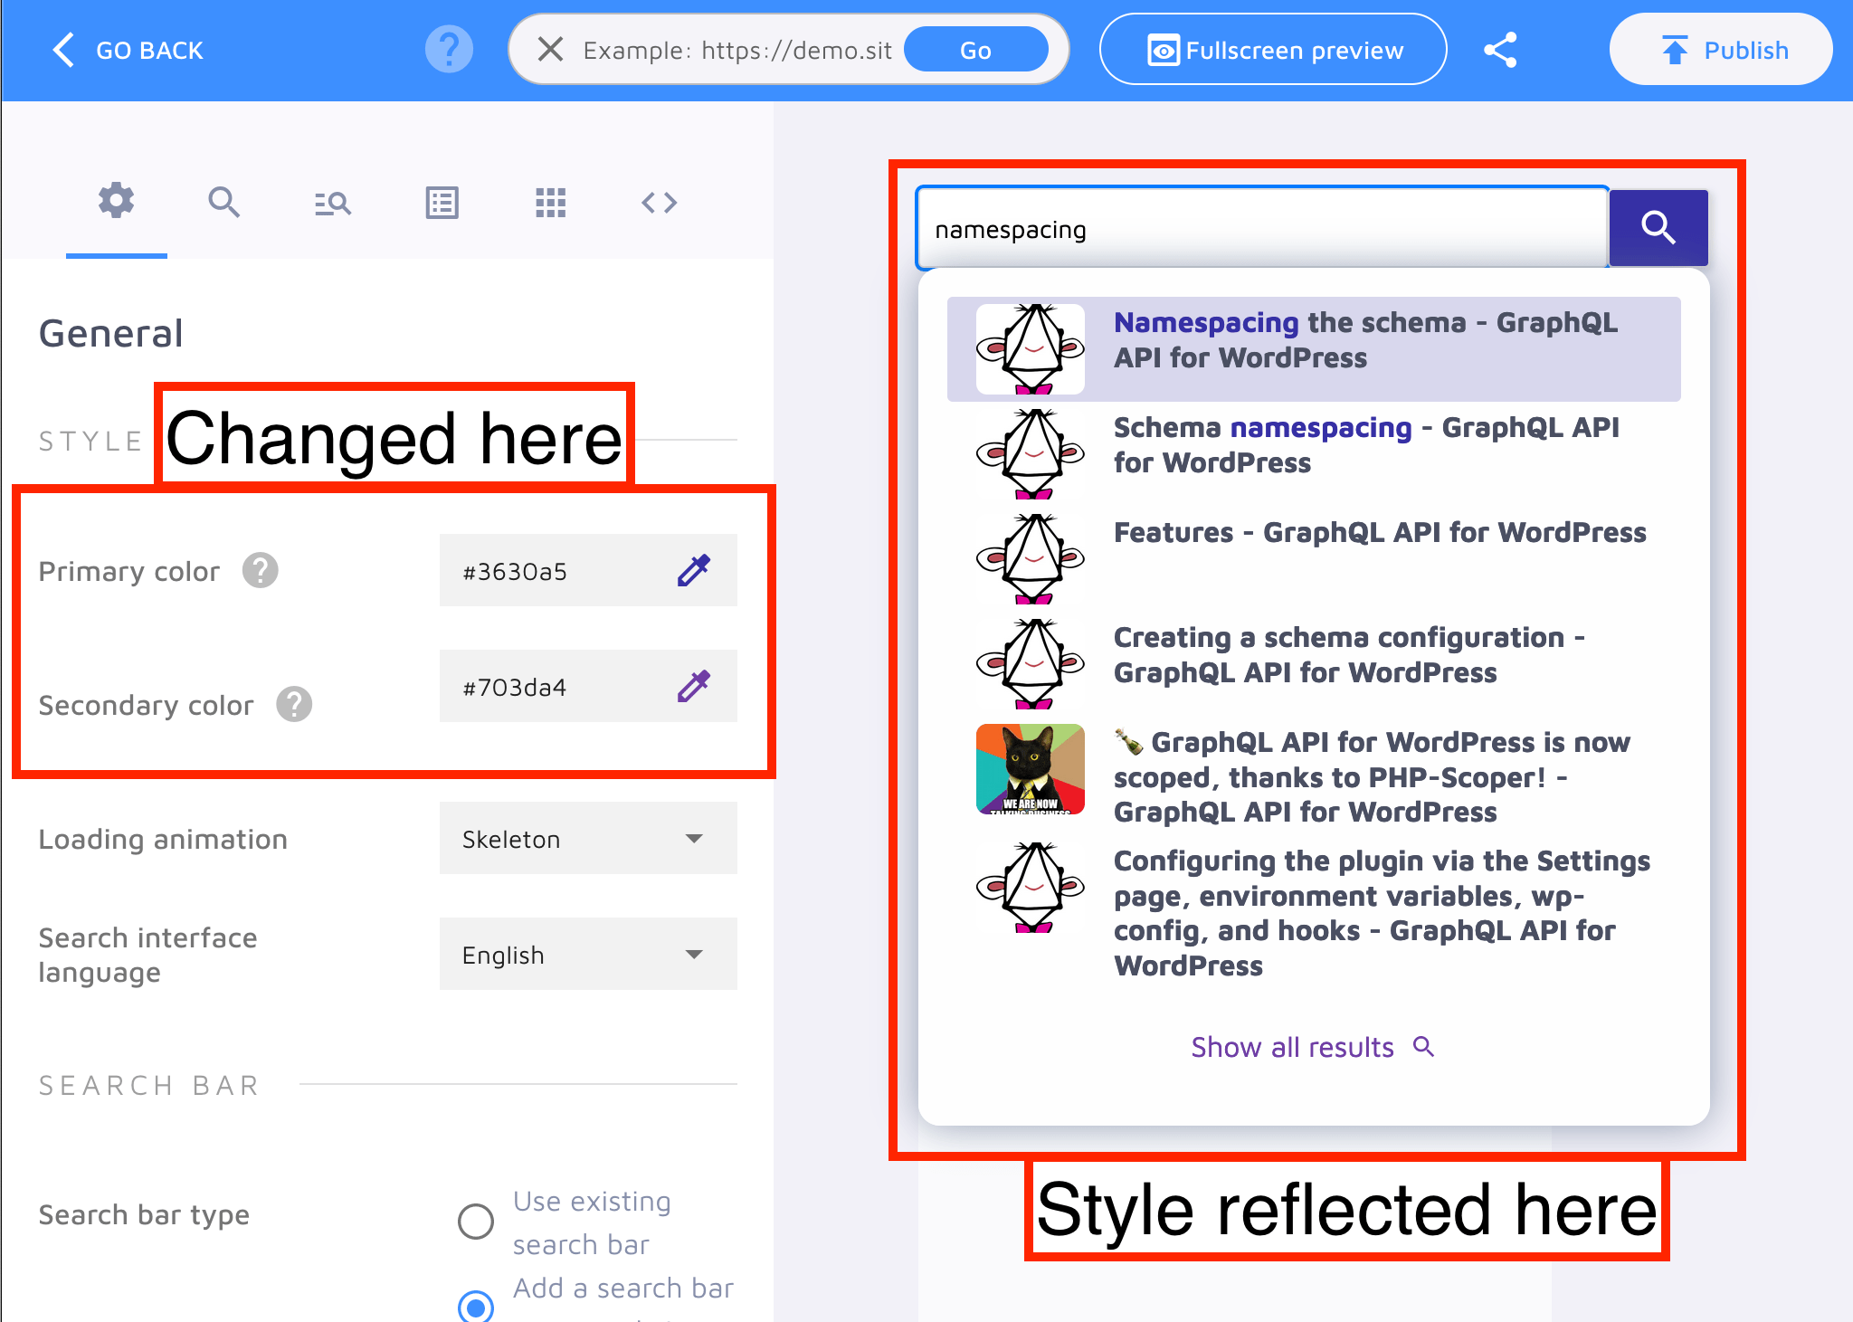Screen dimensions: 1853x1322
Task: Open the Search interface language dropdown
Action: click(x=588, y=954)
